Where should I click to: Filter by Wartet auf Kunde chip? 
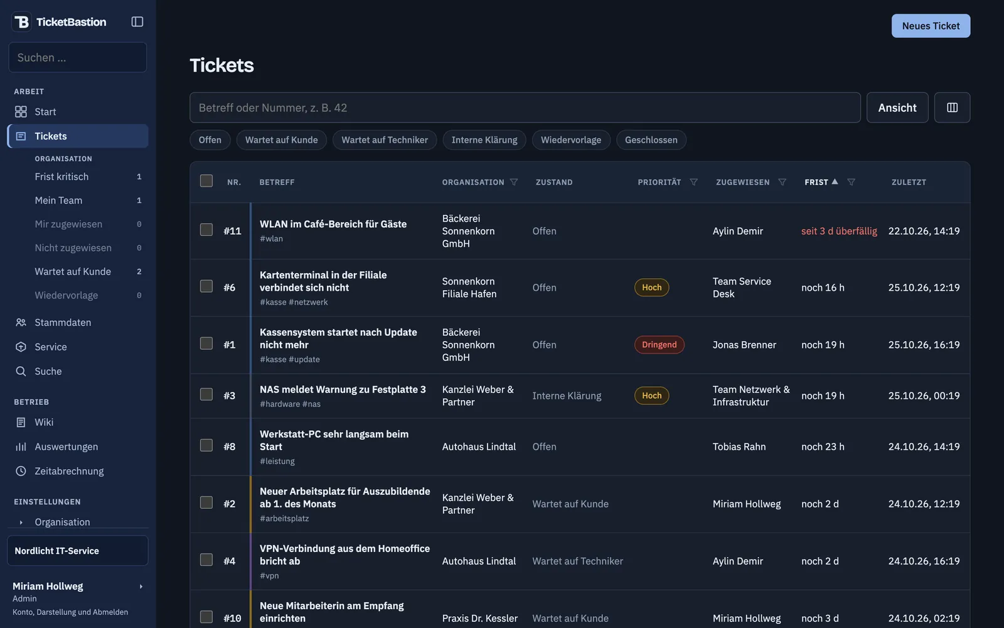click(x=281, y=140)
